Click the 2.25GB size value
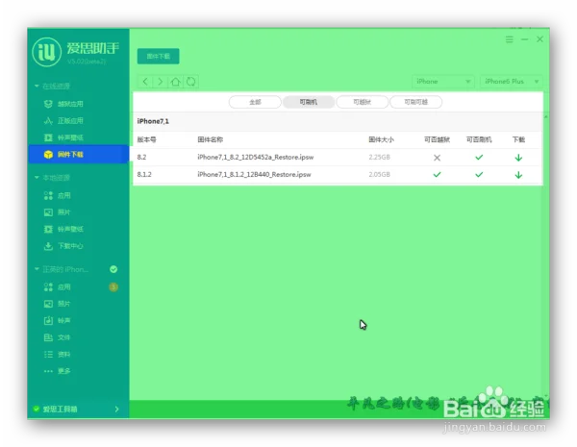Image resolution: width=577 pixels, height=447 pixels. click(380, 157)
